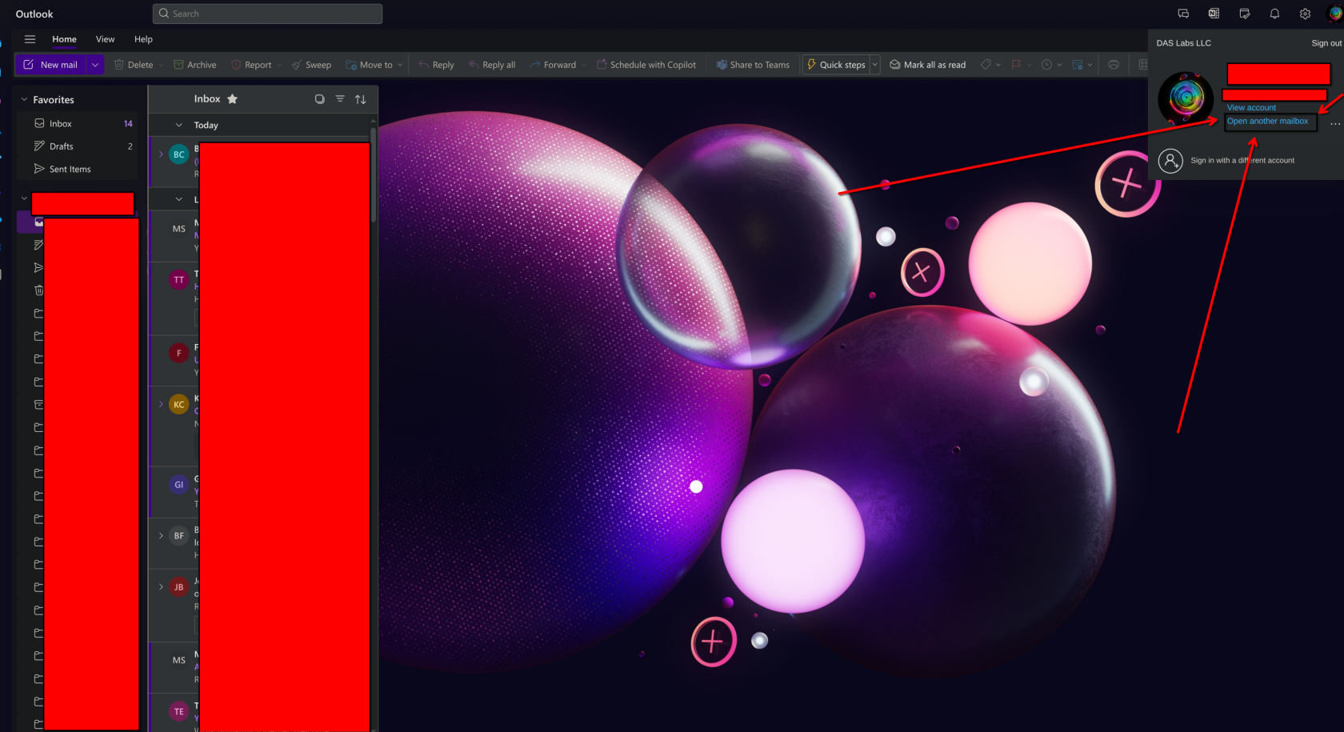
Task: Switch to the Home tab
Action: 65,39
